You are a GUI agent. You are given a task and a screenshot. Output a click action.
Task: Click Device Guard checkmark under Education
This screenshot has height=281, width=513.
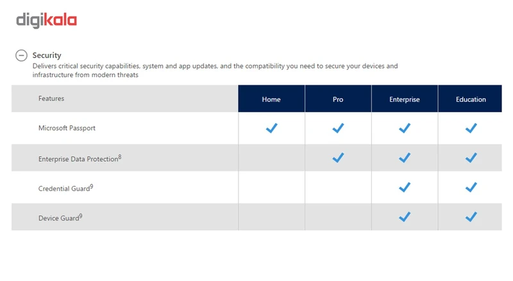tap(471, 217)
